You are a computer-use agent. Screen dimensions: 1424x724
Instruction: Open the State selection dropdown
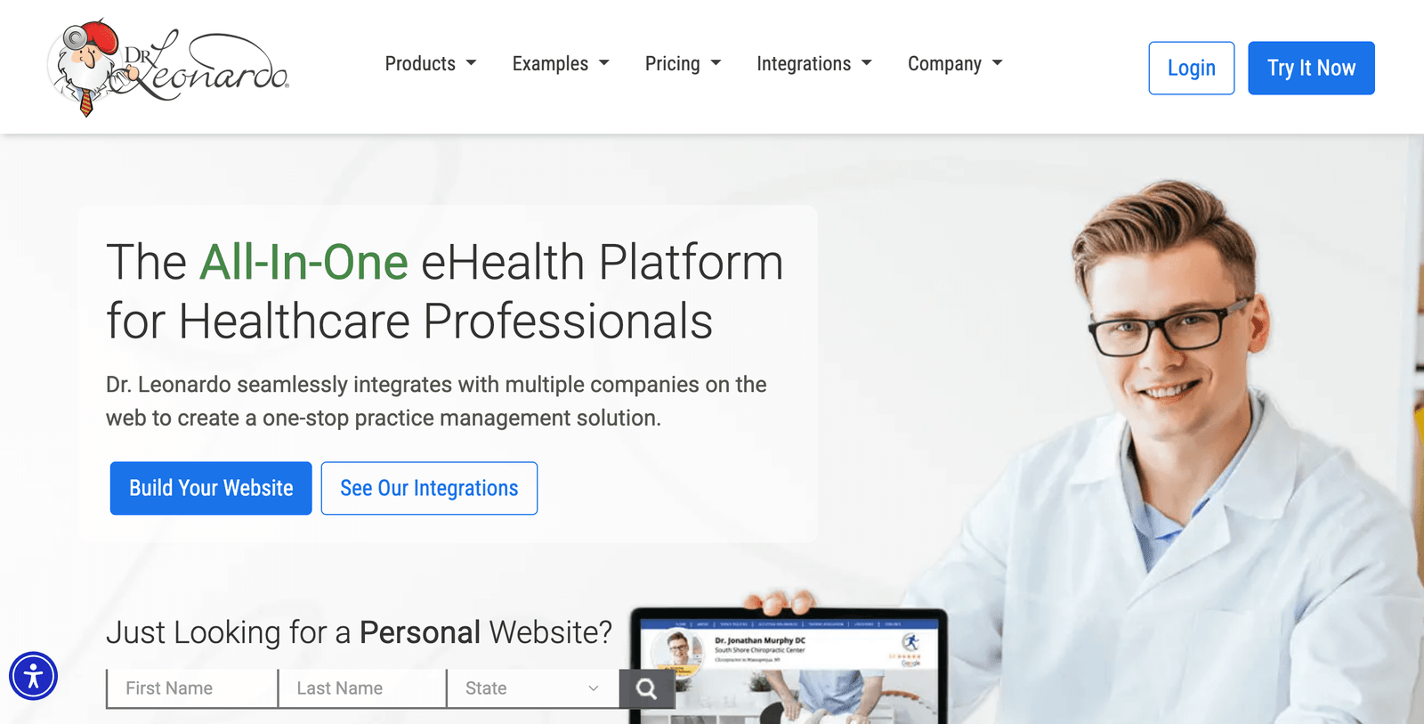pos(532,688)
